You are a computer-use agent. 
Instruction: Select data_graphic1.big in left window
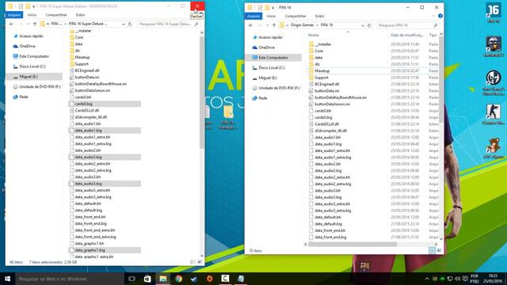[105, 250]
